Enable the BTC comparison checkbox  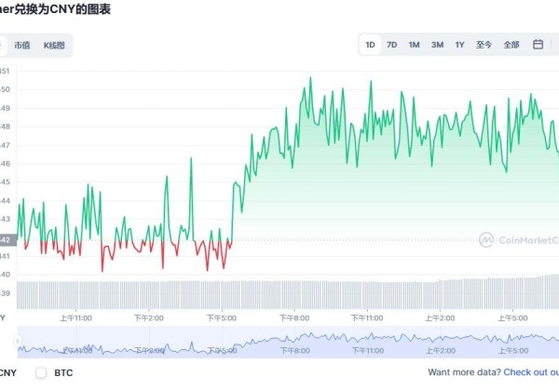(x=41, y=372)
